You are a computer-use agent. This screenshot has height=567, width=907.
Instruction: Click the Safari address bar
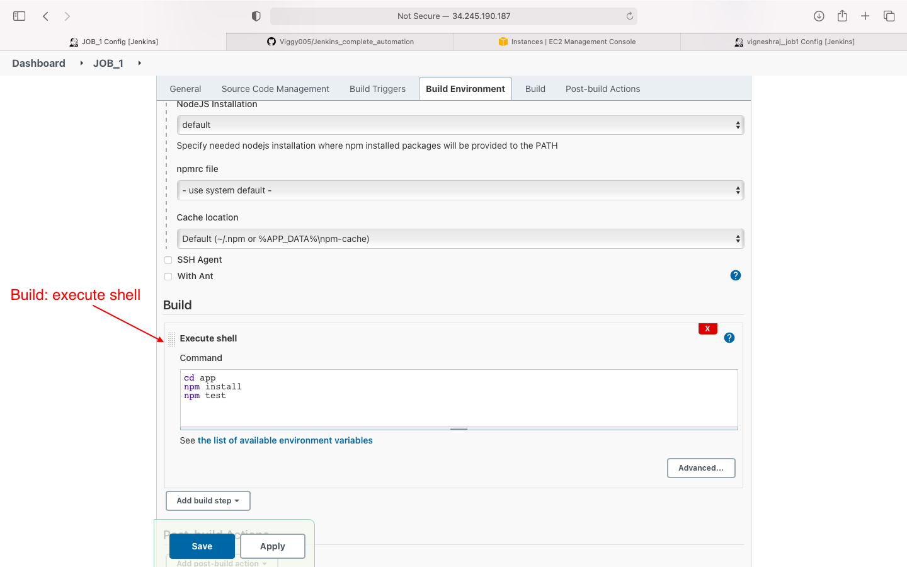453,16
